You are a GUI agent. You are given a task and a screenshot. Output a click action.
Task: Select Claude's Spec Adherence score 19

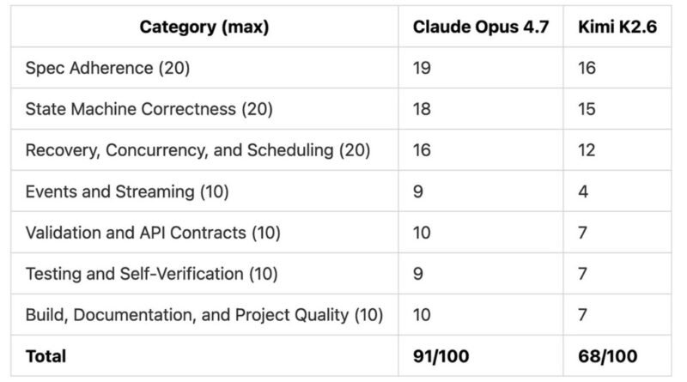coord(422,69)
